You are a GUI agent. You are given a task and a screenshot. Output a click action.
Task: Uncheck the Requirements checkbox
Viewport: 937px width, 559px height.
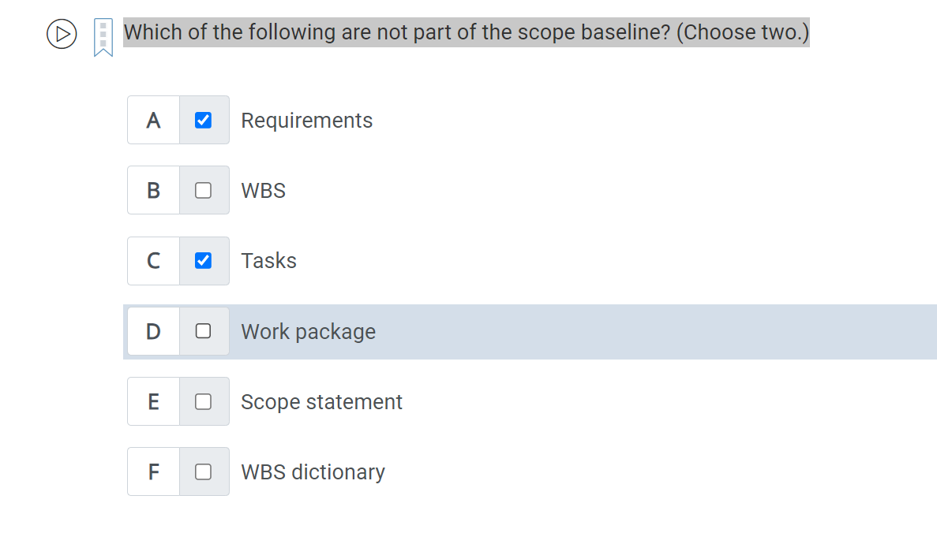pyautogui.click(x=203, y=121)
